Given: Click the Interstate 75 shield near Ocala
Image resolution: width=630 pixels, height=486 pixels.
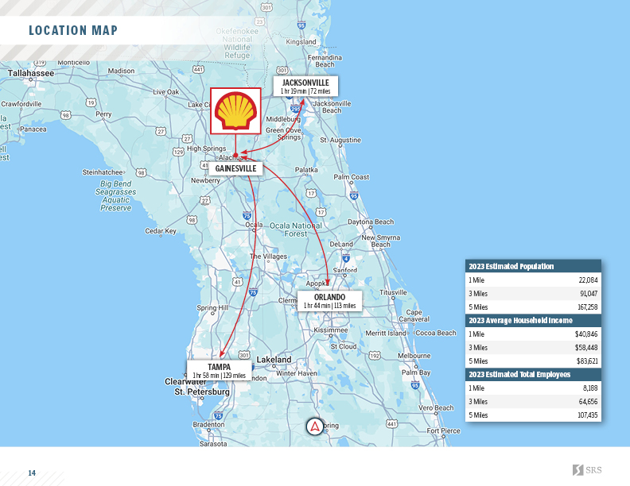Looking at the screenshot, I should point(247,216).
